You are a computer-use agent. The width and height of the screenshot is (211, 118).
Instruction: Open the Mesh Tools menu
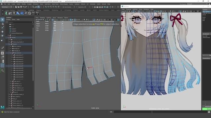point(55,4)
